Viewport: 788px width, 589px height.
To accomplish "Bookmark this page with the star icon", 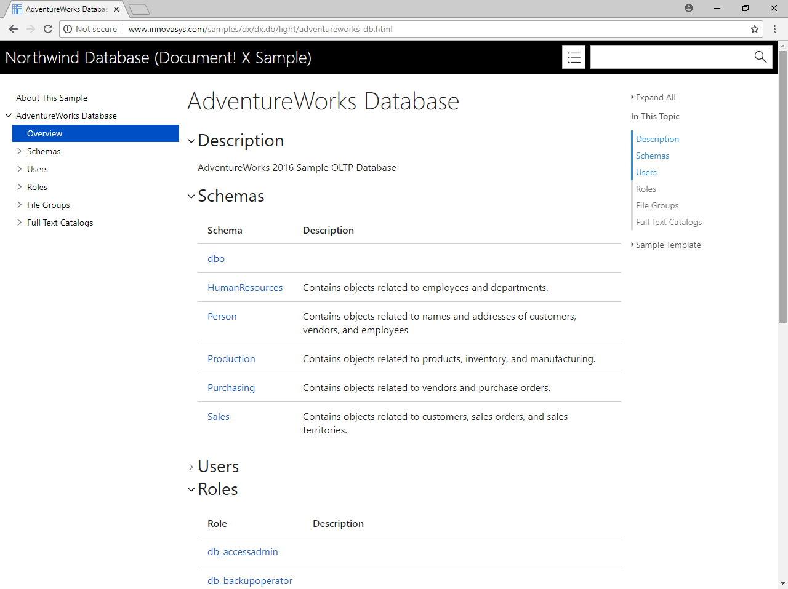I will 755,29.
